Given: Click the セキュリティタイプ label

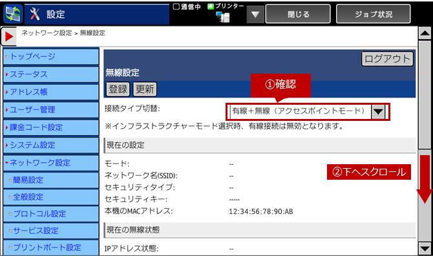Looking at the screenshot, I should [140, 187].
